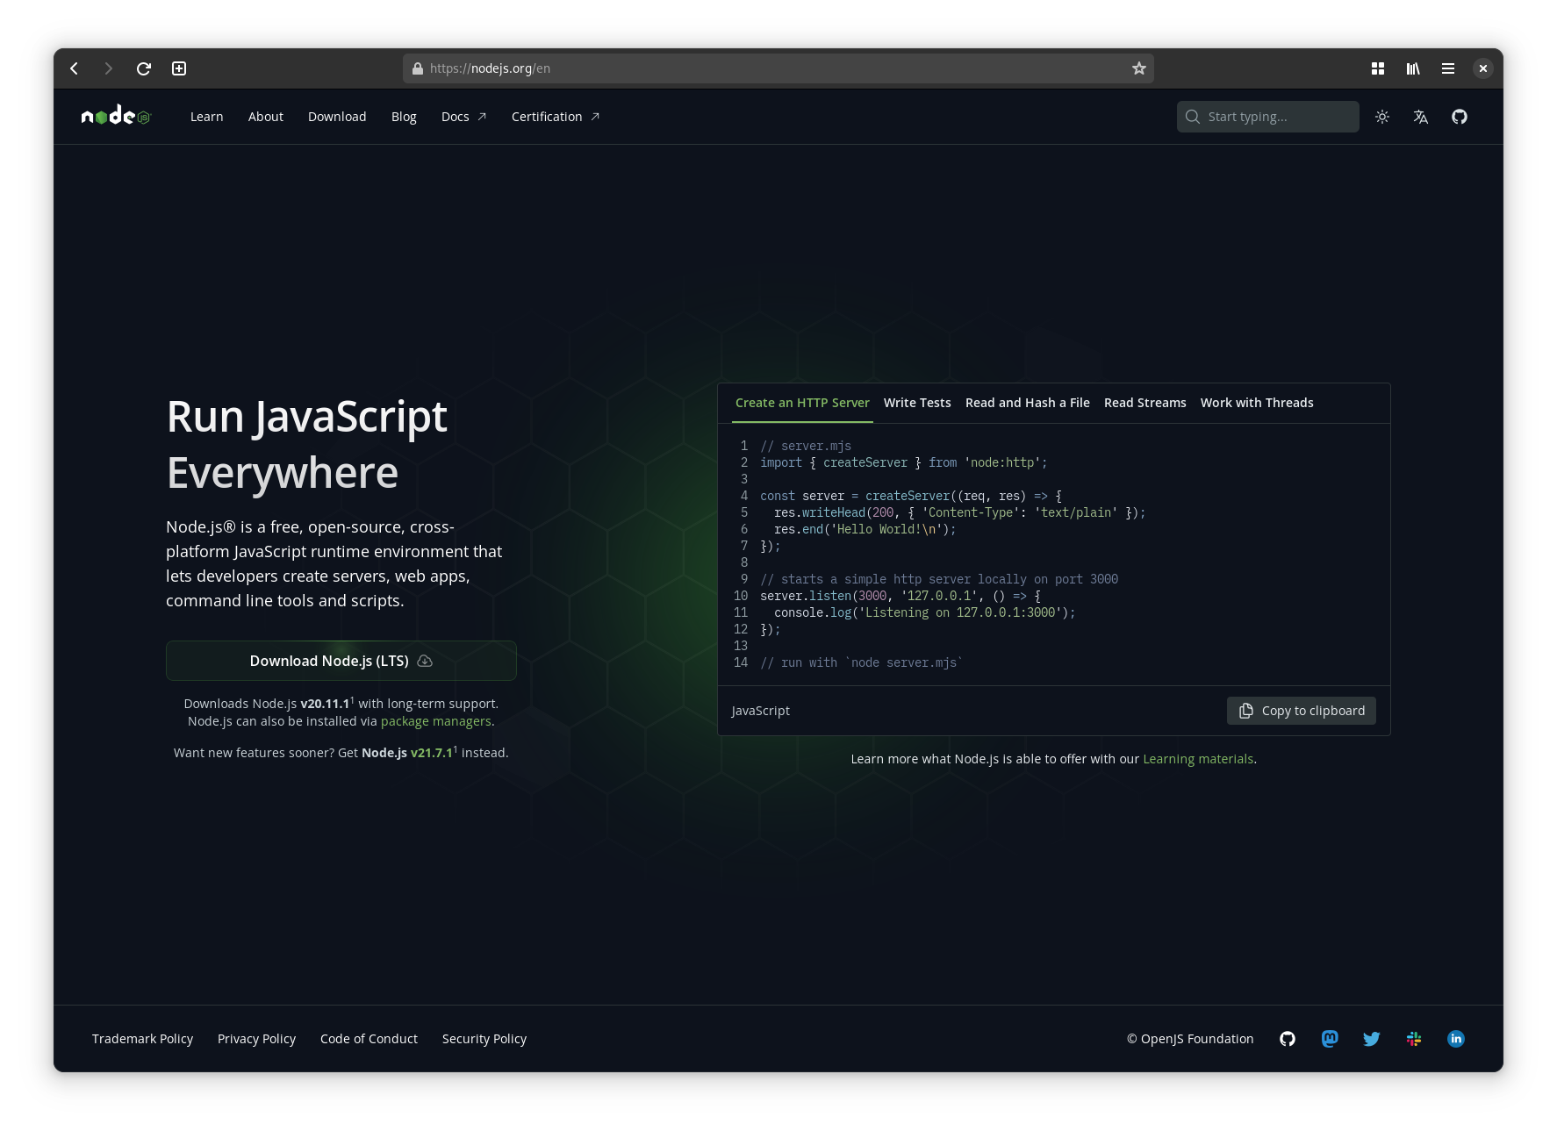Open the browser library bookshelf icon
Screen dimensions: 1557x1131
(1413, 68)
